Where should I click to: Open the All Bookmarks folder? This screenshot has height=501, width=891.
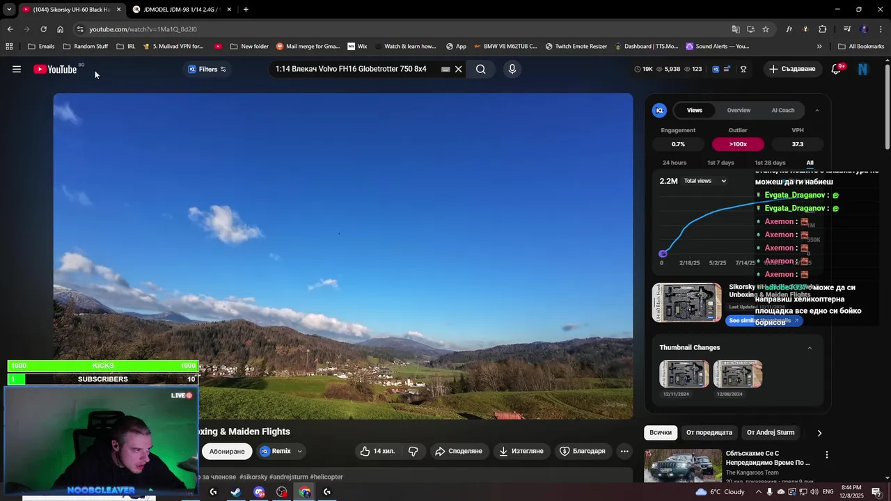[x=861, y=47]
